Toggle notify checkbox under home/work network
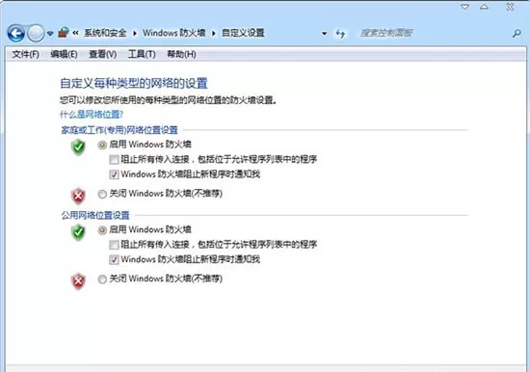The image size is (530, 372). click(114, 174)
